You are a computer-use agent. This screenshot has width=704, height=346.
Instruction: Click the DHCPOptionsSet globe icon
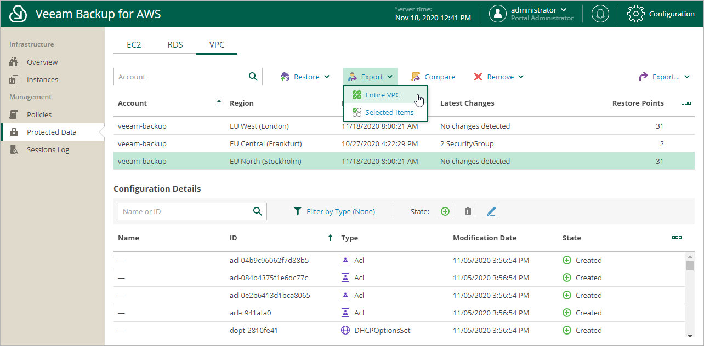point(345,330)
